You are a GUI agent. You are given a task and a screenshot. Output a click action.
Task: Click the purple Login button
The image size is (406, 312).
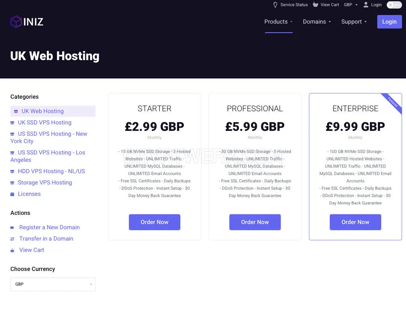pyautogui.click(x=389, y=22)
